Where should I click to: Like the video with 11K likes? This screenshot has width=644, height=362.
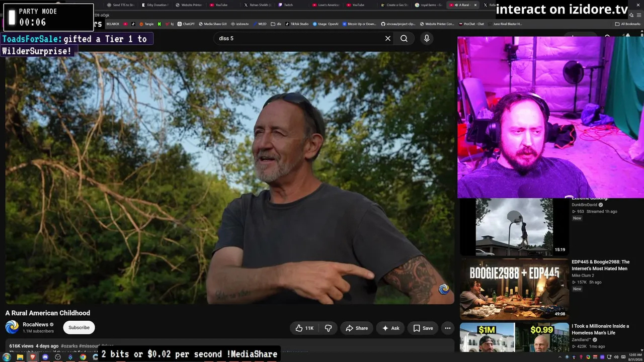305,328
